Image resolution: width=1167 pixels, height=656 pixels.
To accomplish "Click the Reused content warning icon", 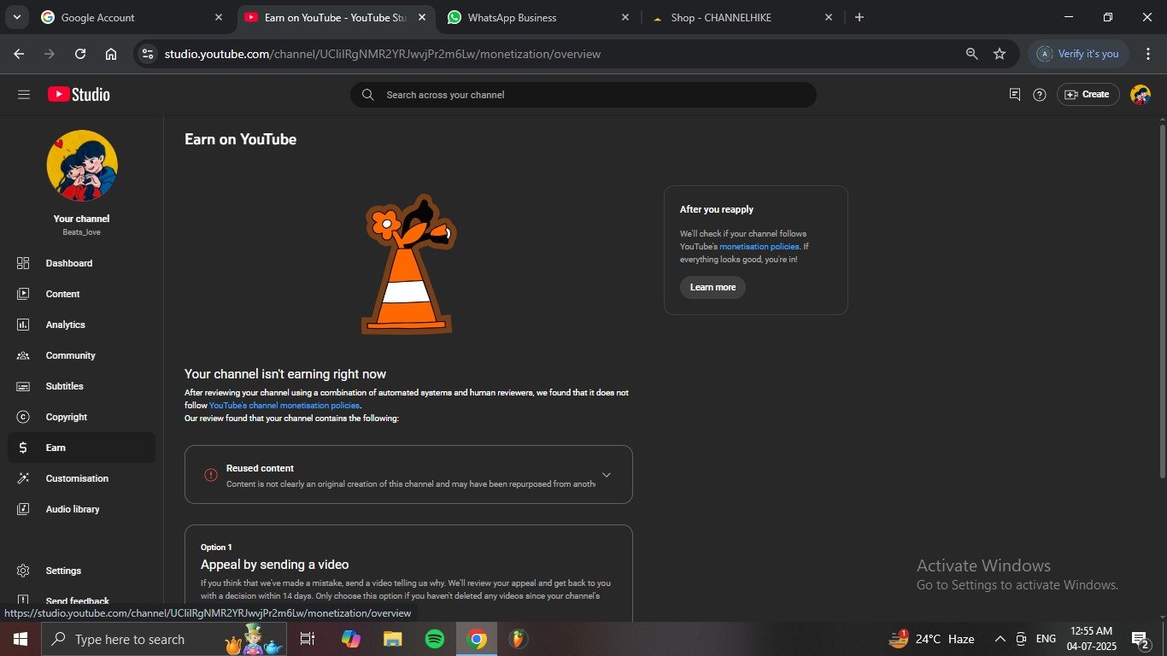I will coord(211,475).
